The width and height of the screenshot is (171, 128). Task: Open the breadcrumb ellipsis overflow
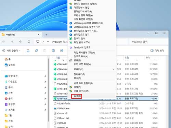point(48,42)
